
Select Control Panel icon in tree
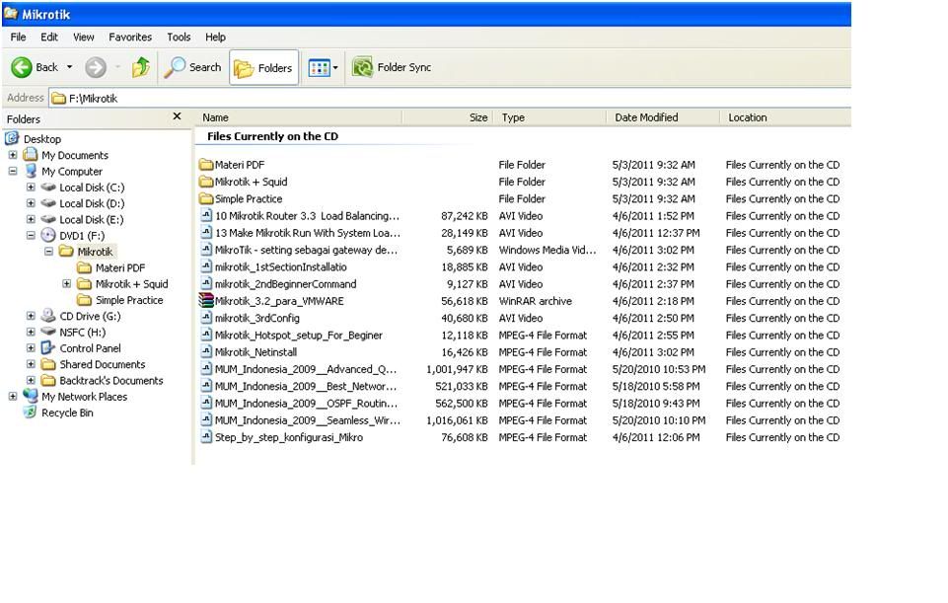pyautogui.click(x=48, y=347)
